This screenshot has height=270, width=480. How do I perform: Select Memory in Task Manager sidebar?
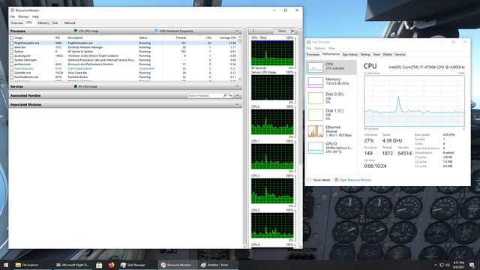coord(331,82)
